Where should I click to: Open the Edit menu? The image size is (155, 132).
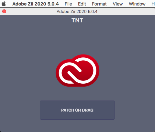pos(82,4)
